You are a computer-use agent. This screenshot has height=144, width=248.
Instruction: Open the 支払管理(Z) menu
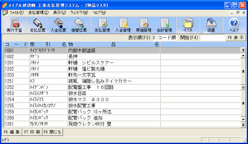38,13
